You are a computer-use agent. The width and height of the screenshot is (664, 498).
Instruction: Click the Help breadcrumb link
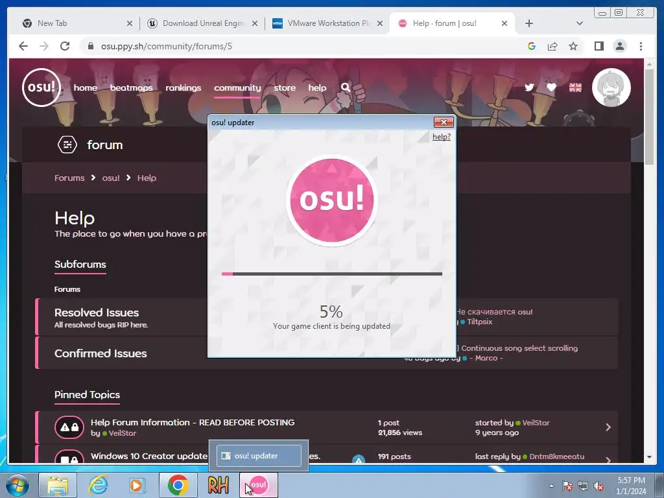pos(147,178)
